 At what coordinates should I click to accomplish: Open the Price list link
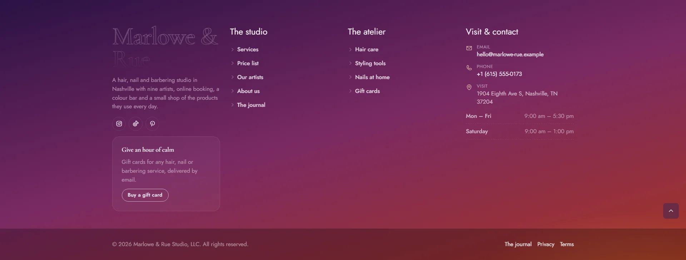pyautogui.click(x=248, y=63)
